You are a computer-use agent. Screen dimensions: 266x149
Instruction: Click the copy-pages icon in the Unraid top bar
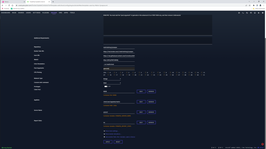coord(247,13)
